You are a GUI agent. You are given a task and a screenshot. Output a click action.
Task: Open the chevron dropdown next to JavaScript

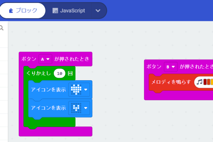point(98,11)
